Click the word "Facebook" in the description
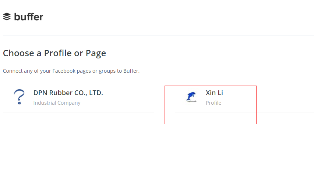Viewport: 314px width, 173px height. (64, 71)
